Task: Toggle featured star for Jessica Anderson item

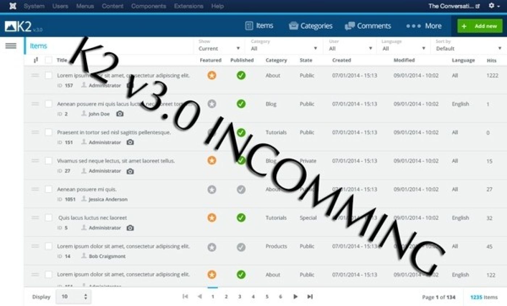Action: pyautogui.click(x=212, y=189)
